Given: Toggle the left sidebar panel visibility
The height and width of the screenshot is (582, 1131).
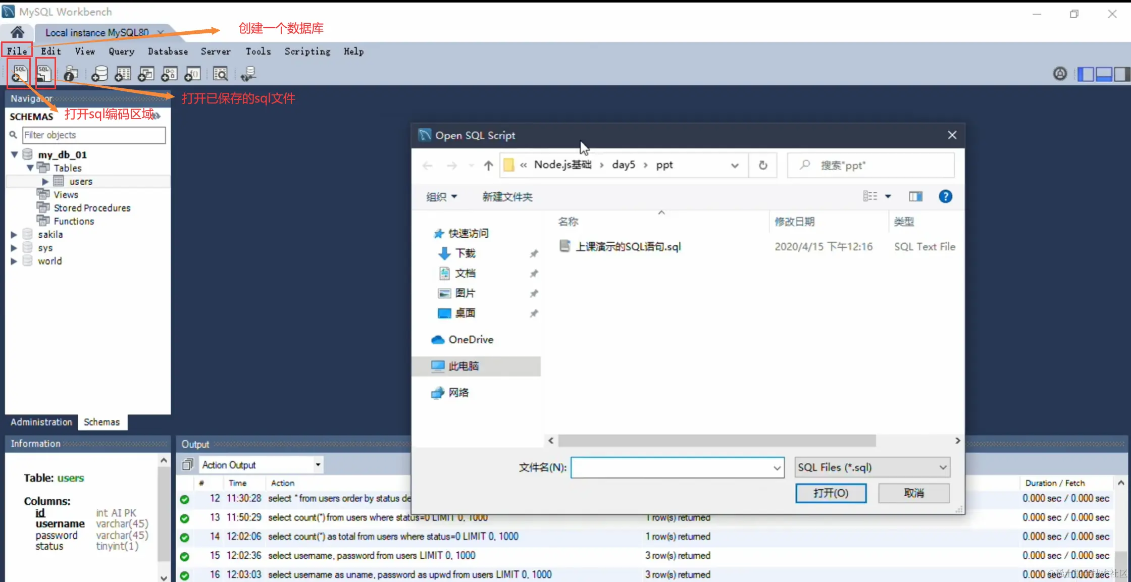Looking at the screenshot, I should [x=1086, y=74].
